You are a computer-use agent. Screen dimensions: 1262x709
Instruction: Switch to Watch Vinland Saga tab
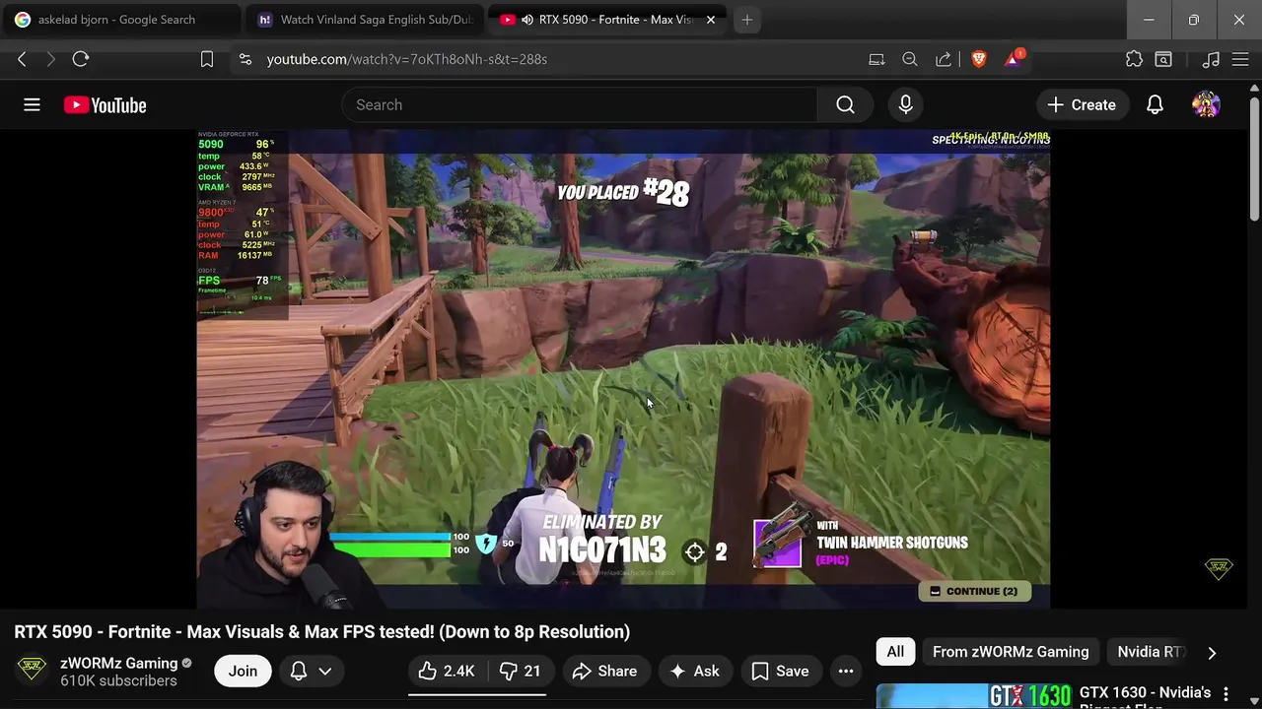click(367, 20)
